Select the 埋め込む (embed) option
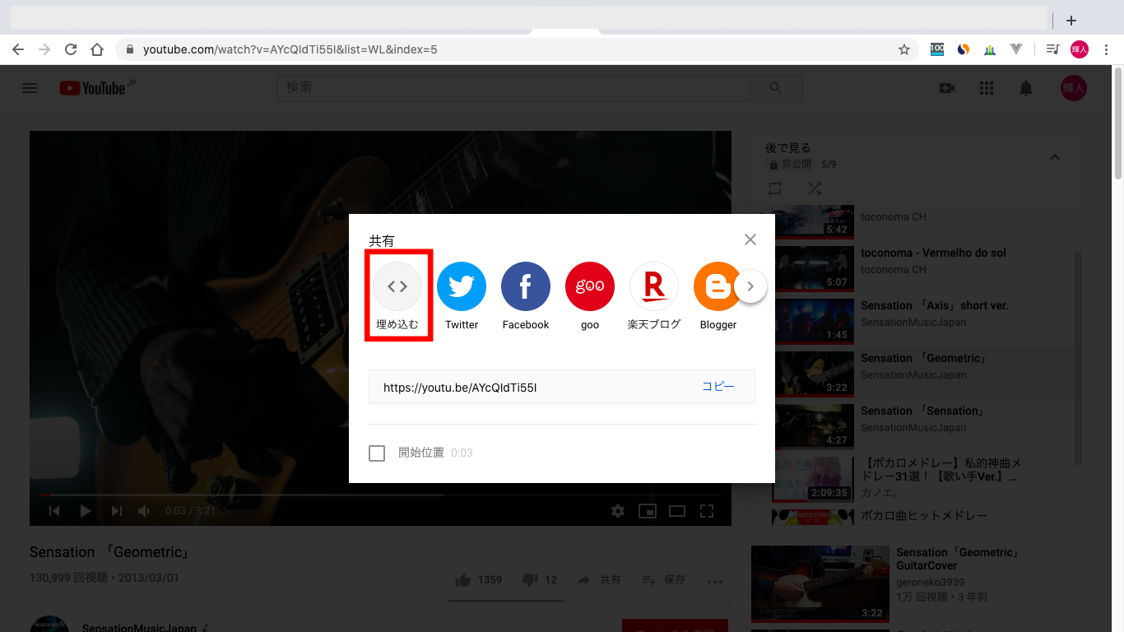The width and height of the screenshot is (1124, 632). click(397, 286)
